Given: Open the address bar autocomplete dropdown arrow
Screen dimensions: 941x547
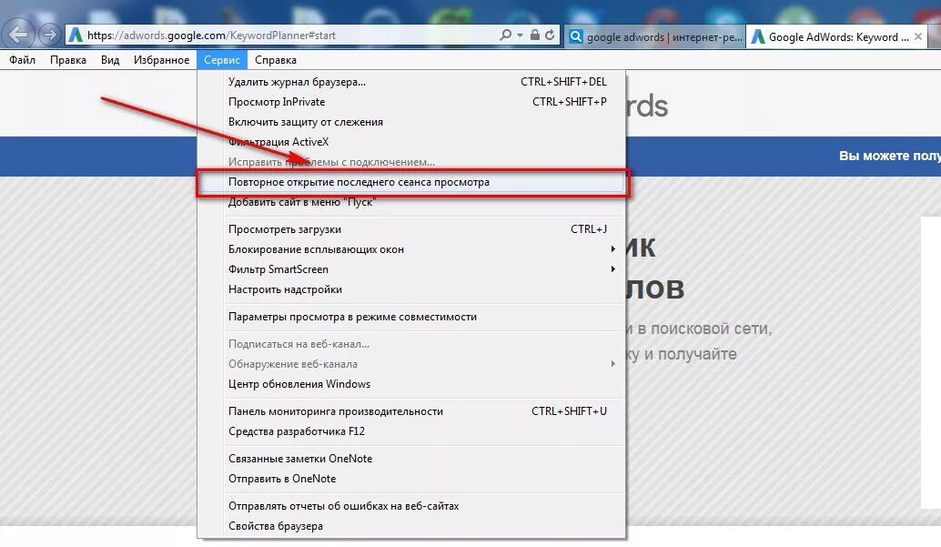Looking at the screenshot, I should pyautogui.click(x=520, y=35).
